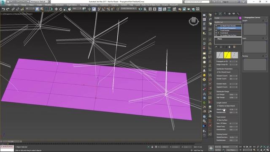Click the purple object color swatch
The height and width of the screenshot is (152, 270).
point(240,18)
